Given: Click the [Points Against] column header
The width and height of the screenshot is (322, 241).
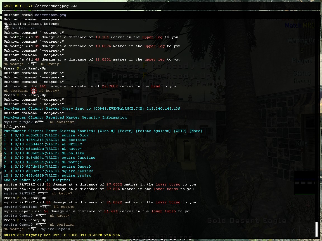Looking at the screenshot, I should tap(153, 131).
